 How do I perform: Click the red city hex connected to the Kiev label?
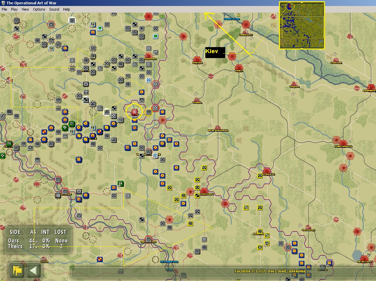pos(232,56)
